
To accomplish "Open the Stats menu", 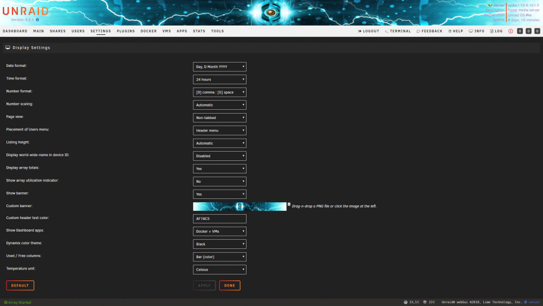I will pyautogui.click(x=199, y=31).
